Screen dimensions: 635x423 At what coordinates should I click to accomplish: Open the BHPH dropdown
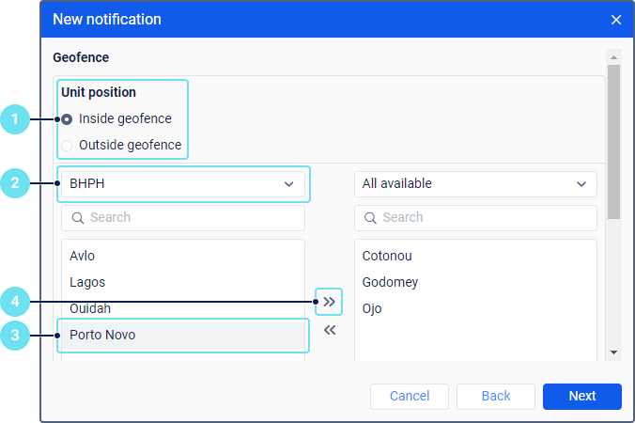tap(182, 184)
